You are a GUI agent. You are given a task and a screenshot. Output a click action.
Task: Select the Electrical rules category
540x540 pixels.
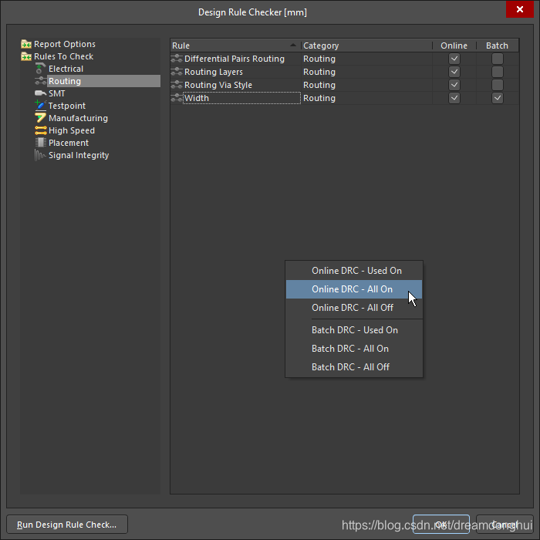66,69
